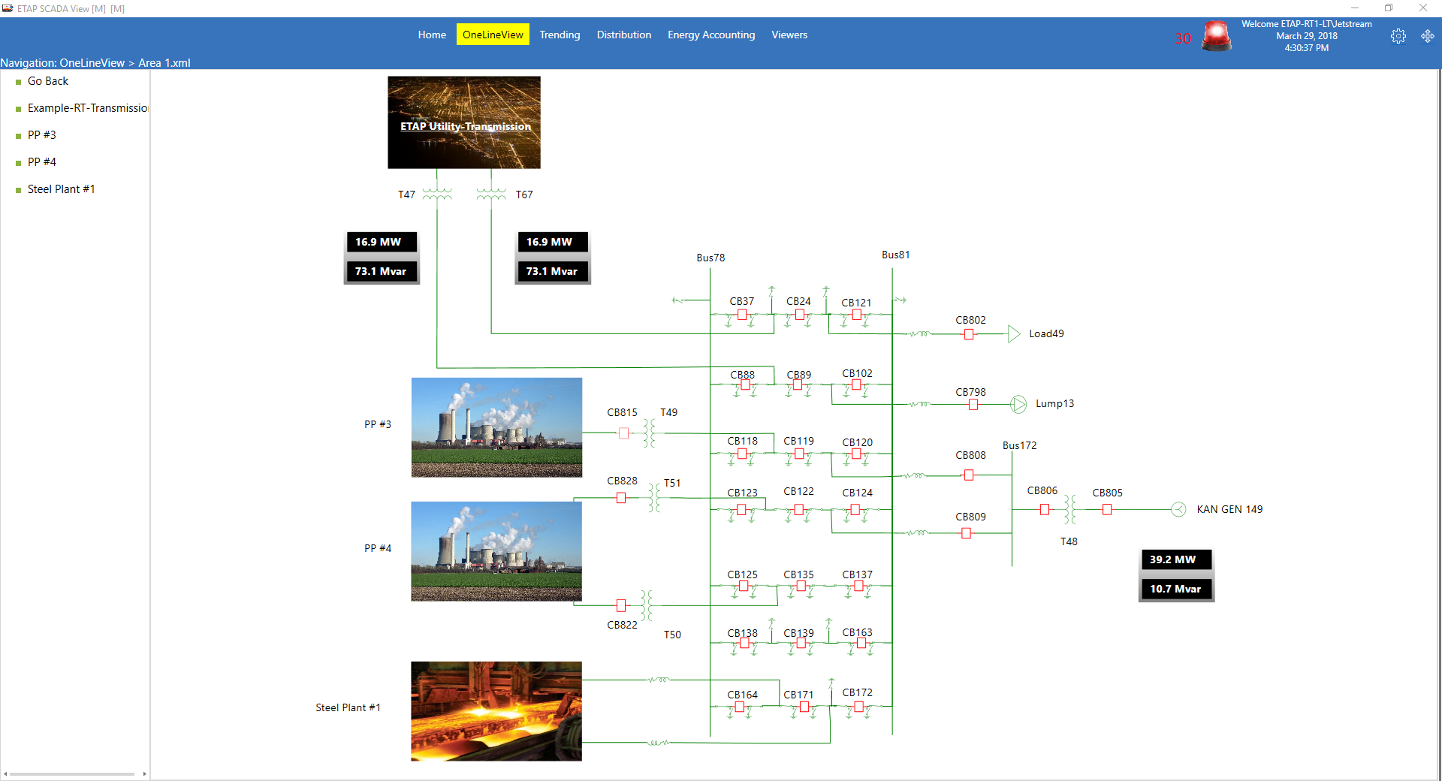The image size is (1442, 781).
Task: Click the red alarm siren icon
Action: pos(1216,36)
